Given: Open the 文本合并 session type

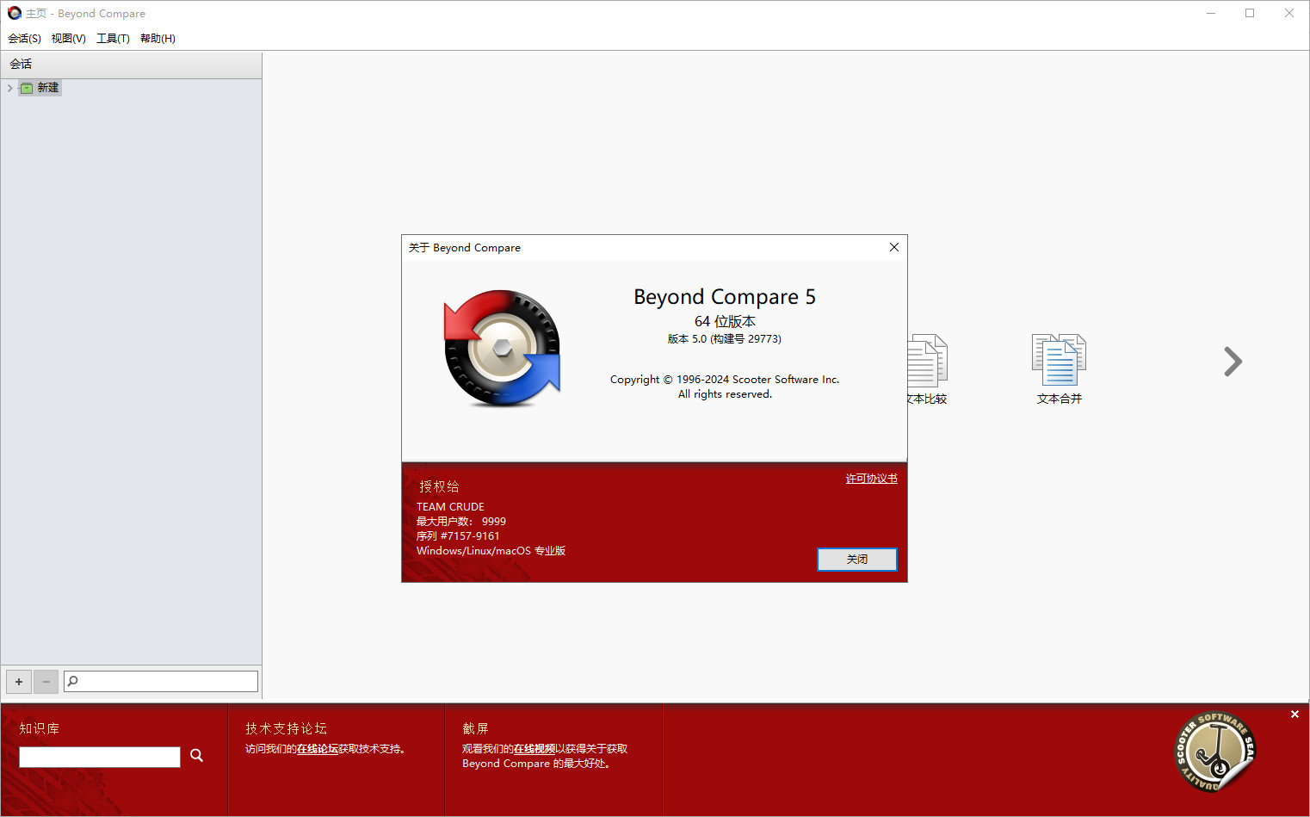Looking at the screenshot, I should pyautogui.click(x=1059, y=362).
